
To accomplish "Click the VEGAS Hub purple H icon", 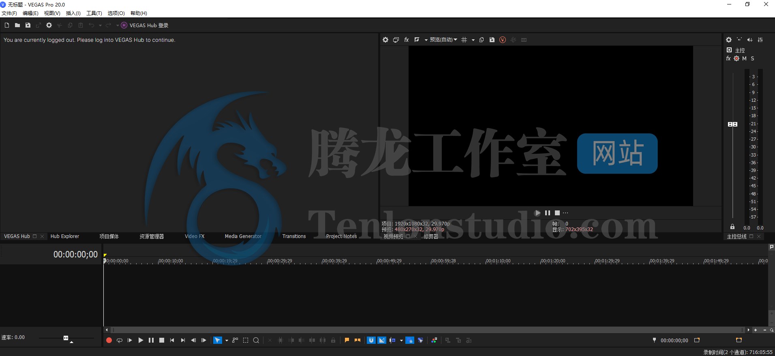I will (x=124, y=25).
